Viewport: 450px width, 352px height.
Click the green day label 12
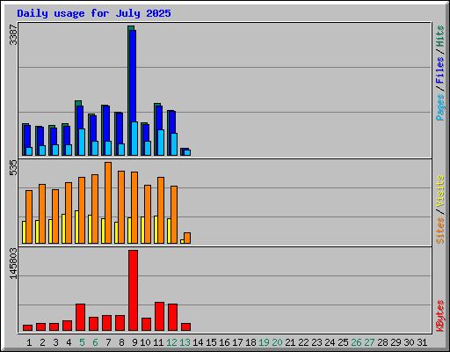point(171,342)
